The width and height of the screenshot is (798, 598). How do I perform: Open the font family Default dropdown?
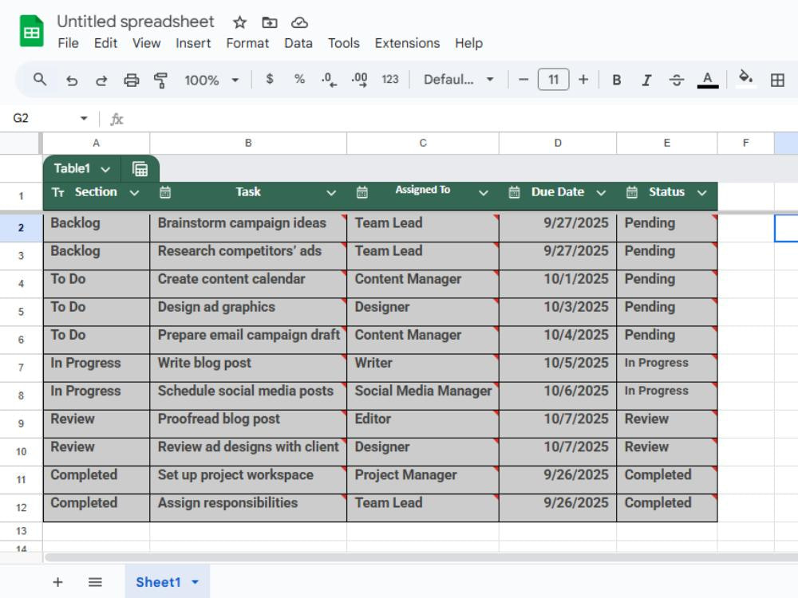coord(459,80)
